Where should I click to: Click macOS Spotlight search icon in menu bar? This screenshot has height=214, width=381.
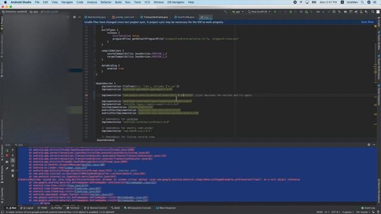tap(363, 2)
